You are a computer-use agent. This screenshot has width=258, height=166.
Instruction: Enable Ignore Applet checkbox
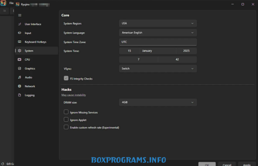66,120
